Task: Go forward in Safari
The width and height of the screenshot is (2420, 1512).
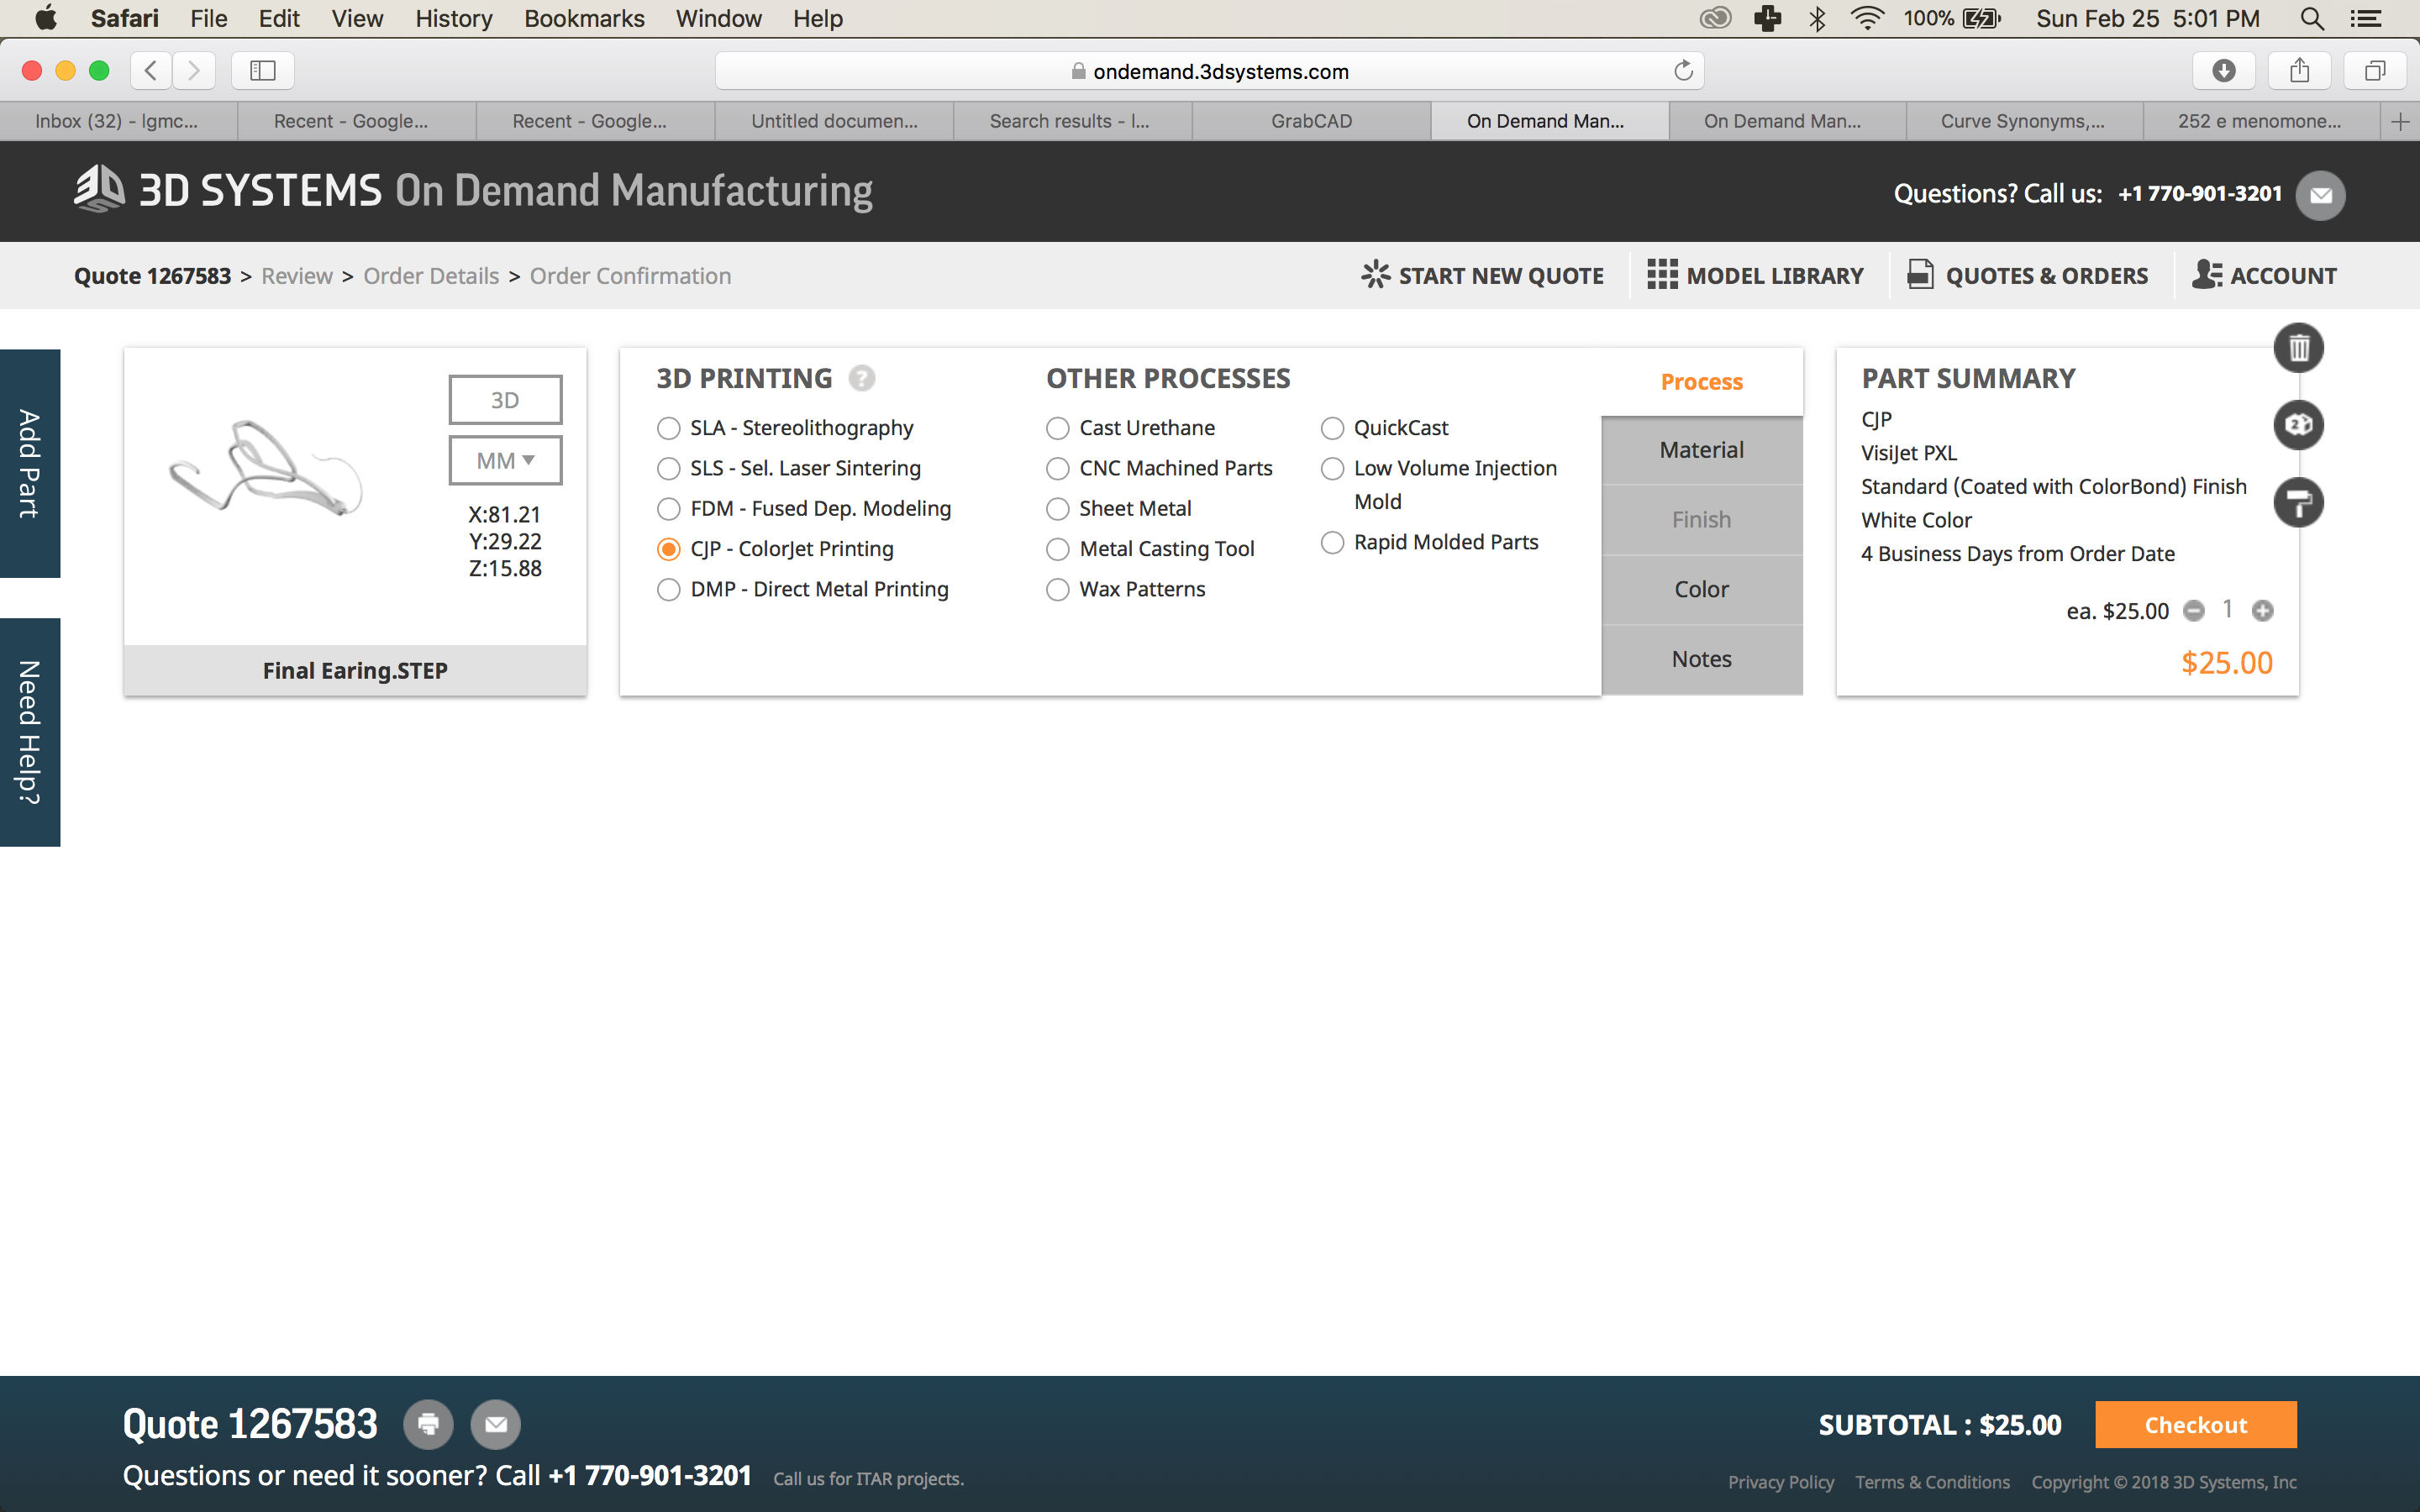Action: coord(194,70)
